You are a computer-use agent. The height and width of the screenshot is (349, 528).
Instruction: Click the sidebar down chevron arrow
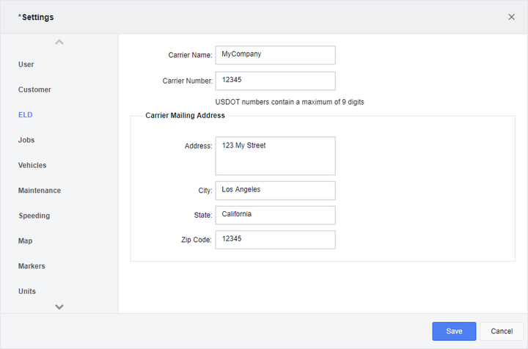coord(59,306)
